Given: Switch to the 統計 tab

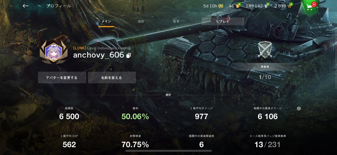Looking at the screenshot, I should pos(141,22).
